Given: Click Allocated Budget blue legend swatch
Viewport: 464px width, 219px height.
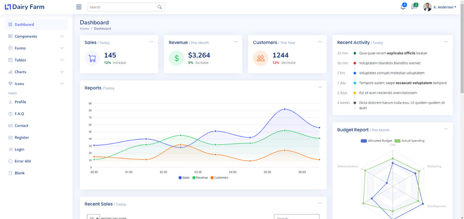Looking at the screenshot, I should pos(364,141).
